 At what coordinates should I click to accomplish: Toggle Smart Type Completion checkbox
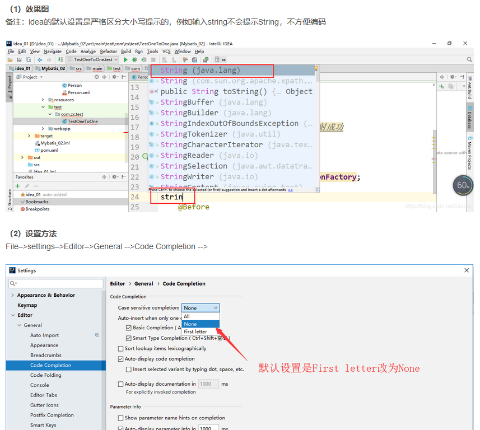coord(129,338)
